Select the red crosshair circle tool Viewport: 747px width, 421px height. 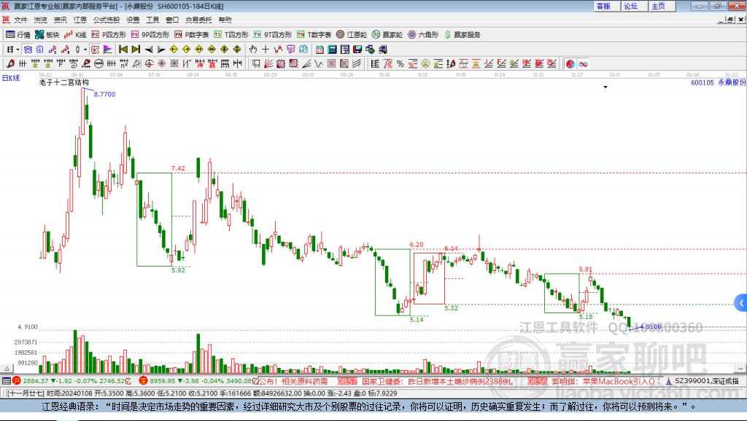pos(149,64)
